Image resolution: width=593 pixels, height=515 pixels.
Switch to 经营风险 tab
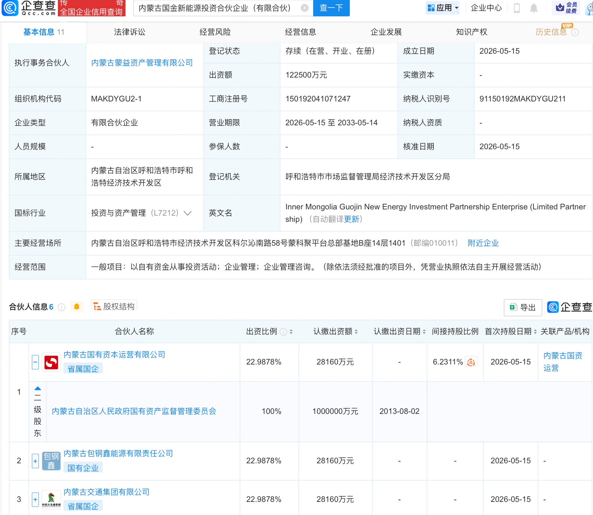tap(215, 32)
